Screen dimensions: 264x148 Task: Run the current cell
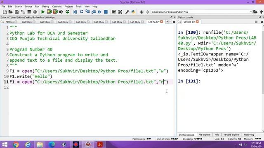point(49,12)
